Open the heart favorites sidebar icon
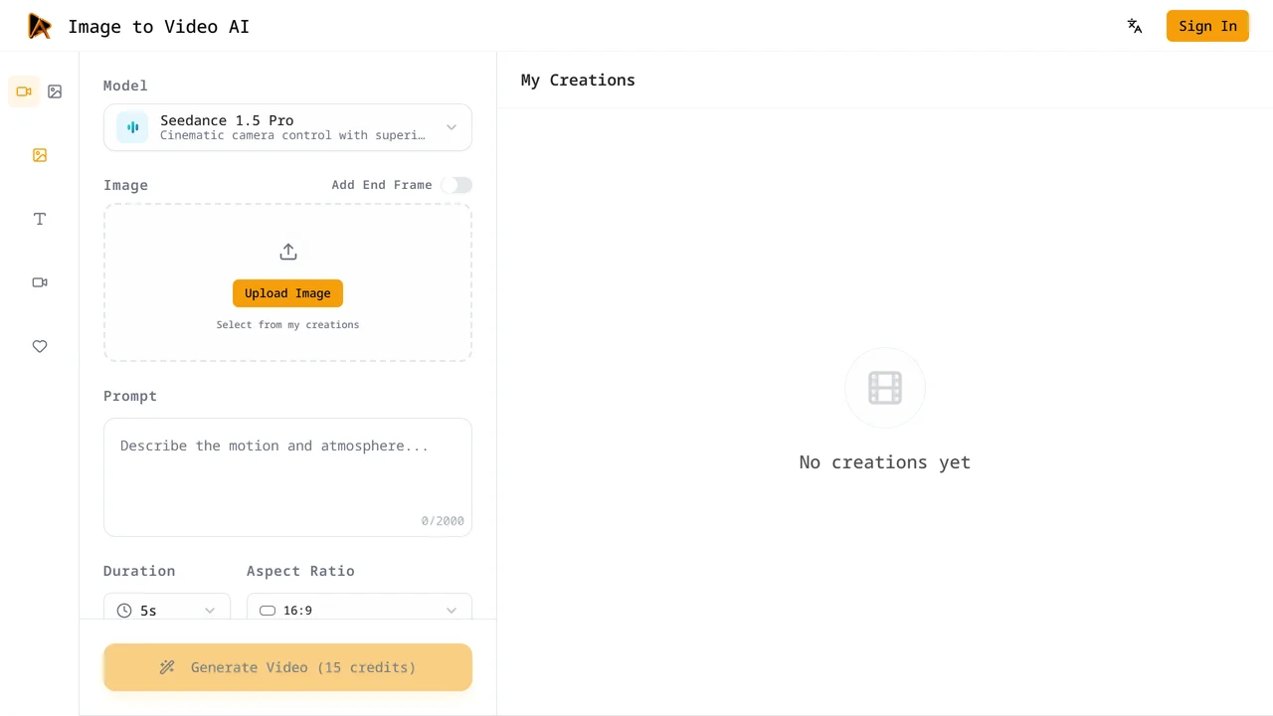1273x716 pixels. click(x=40, y=346)
